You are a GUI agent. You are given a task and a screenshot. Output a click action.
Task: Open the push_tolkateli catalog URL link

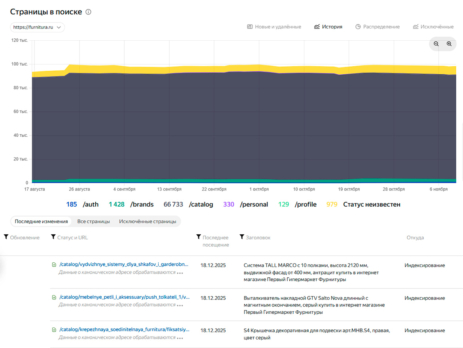[124, 297]
